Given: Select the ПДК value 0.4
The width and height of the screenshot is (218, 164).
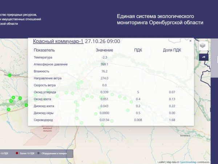Looking at the screenshot, I should click(x=138, y=99).
